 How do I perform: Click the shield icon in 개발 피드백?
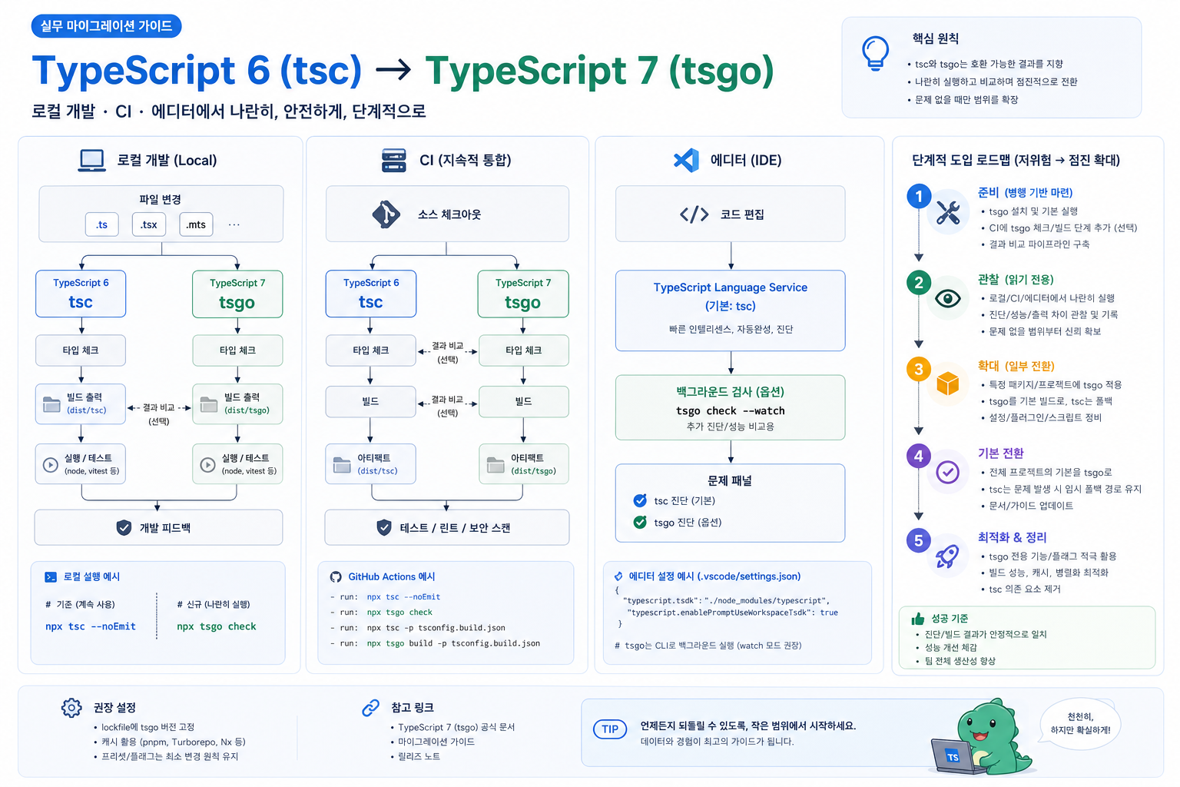(124, 528)
